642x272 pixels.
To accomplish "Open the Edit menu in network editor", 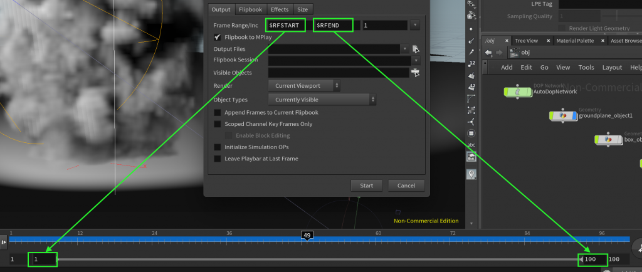I will [x=526, y=68].
